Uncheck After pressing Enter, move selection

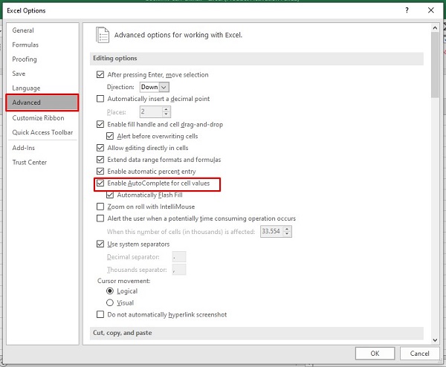coord(101,75)
